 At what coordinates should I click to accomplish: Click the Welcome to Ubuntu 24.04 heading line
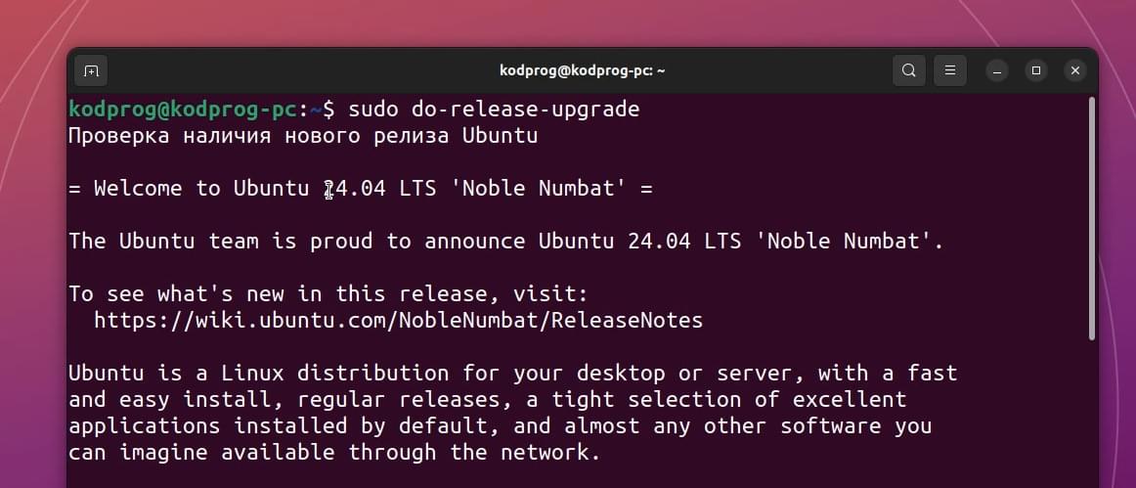point(361,189)
